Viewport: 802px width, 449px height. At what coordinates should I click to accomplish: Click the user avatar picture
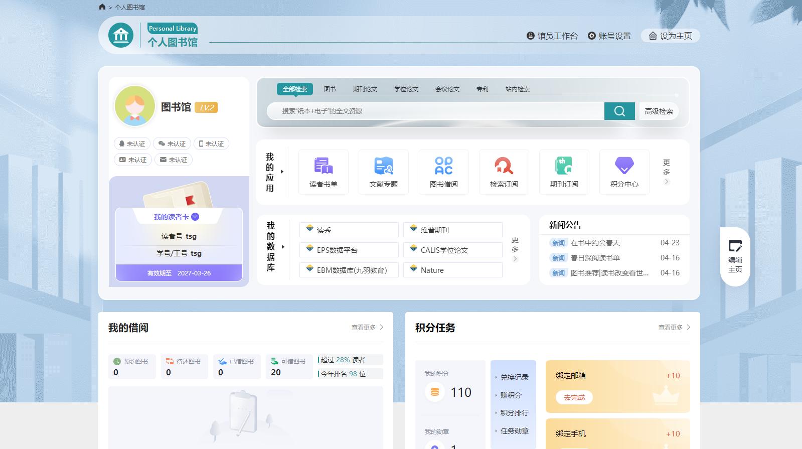pyautogui.click(x=135, y=106)
